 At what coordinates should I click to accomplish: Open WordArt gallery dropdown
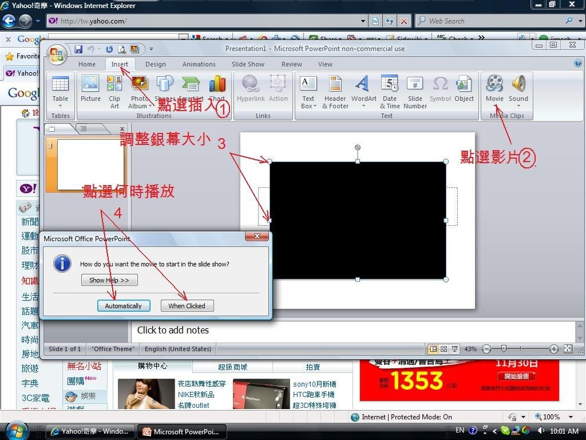click(x=363, y=106)
